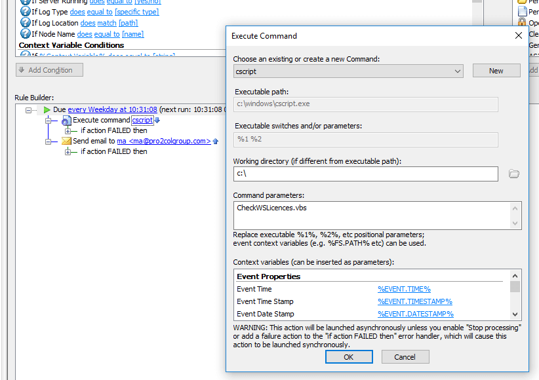This screenshot has width=539, height=380.
Task: Click the %EVENT.TIME% context variable link
Action: point(404,289)
